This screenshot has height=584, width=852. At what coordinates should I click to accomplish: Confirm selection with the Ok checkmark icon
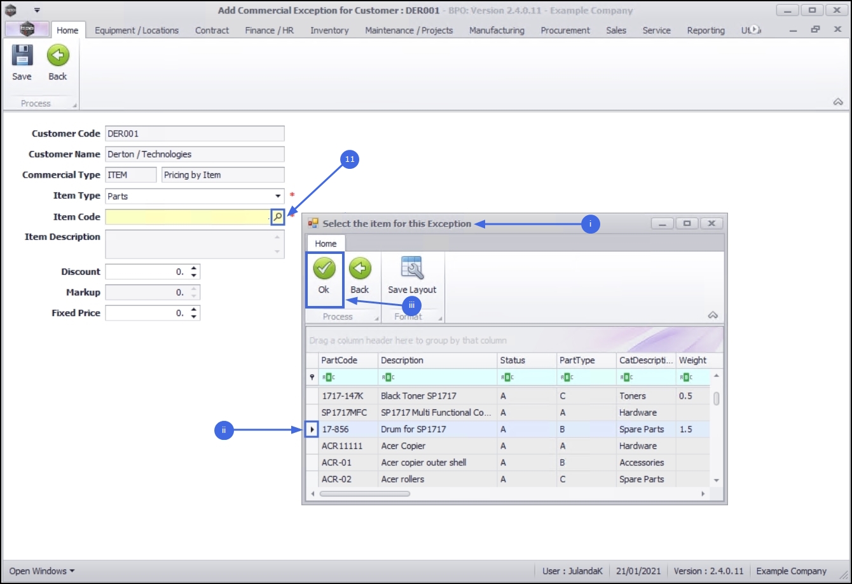pyautogui.click(x=324, y=269)
